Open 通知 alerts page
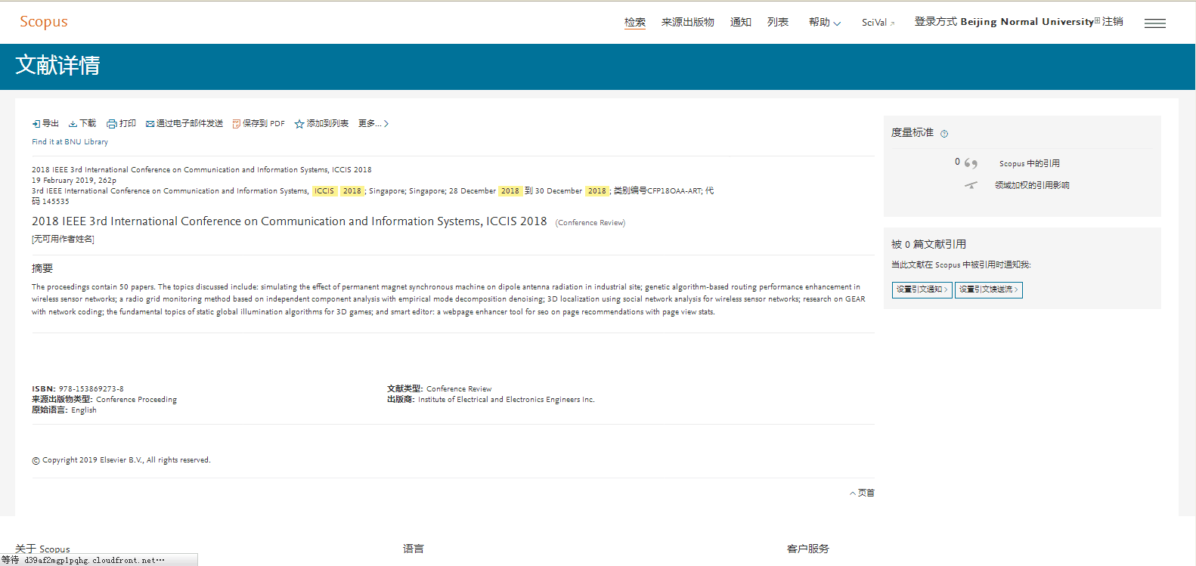1196x566 pixels. 741,23
